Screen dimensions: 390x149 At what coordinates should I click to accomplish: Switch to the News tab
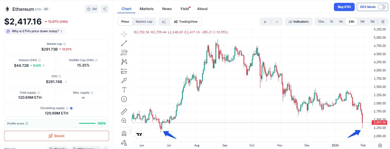[167, 9]
